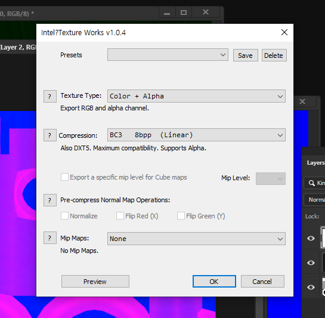
Task: Click the Delete preset button
Action: point(274,55)
